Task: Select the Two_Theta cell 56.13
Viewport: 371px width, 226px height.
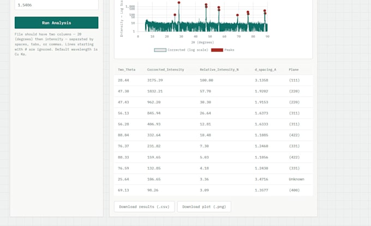Action: tap(123, 113)
